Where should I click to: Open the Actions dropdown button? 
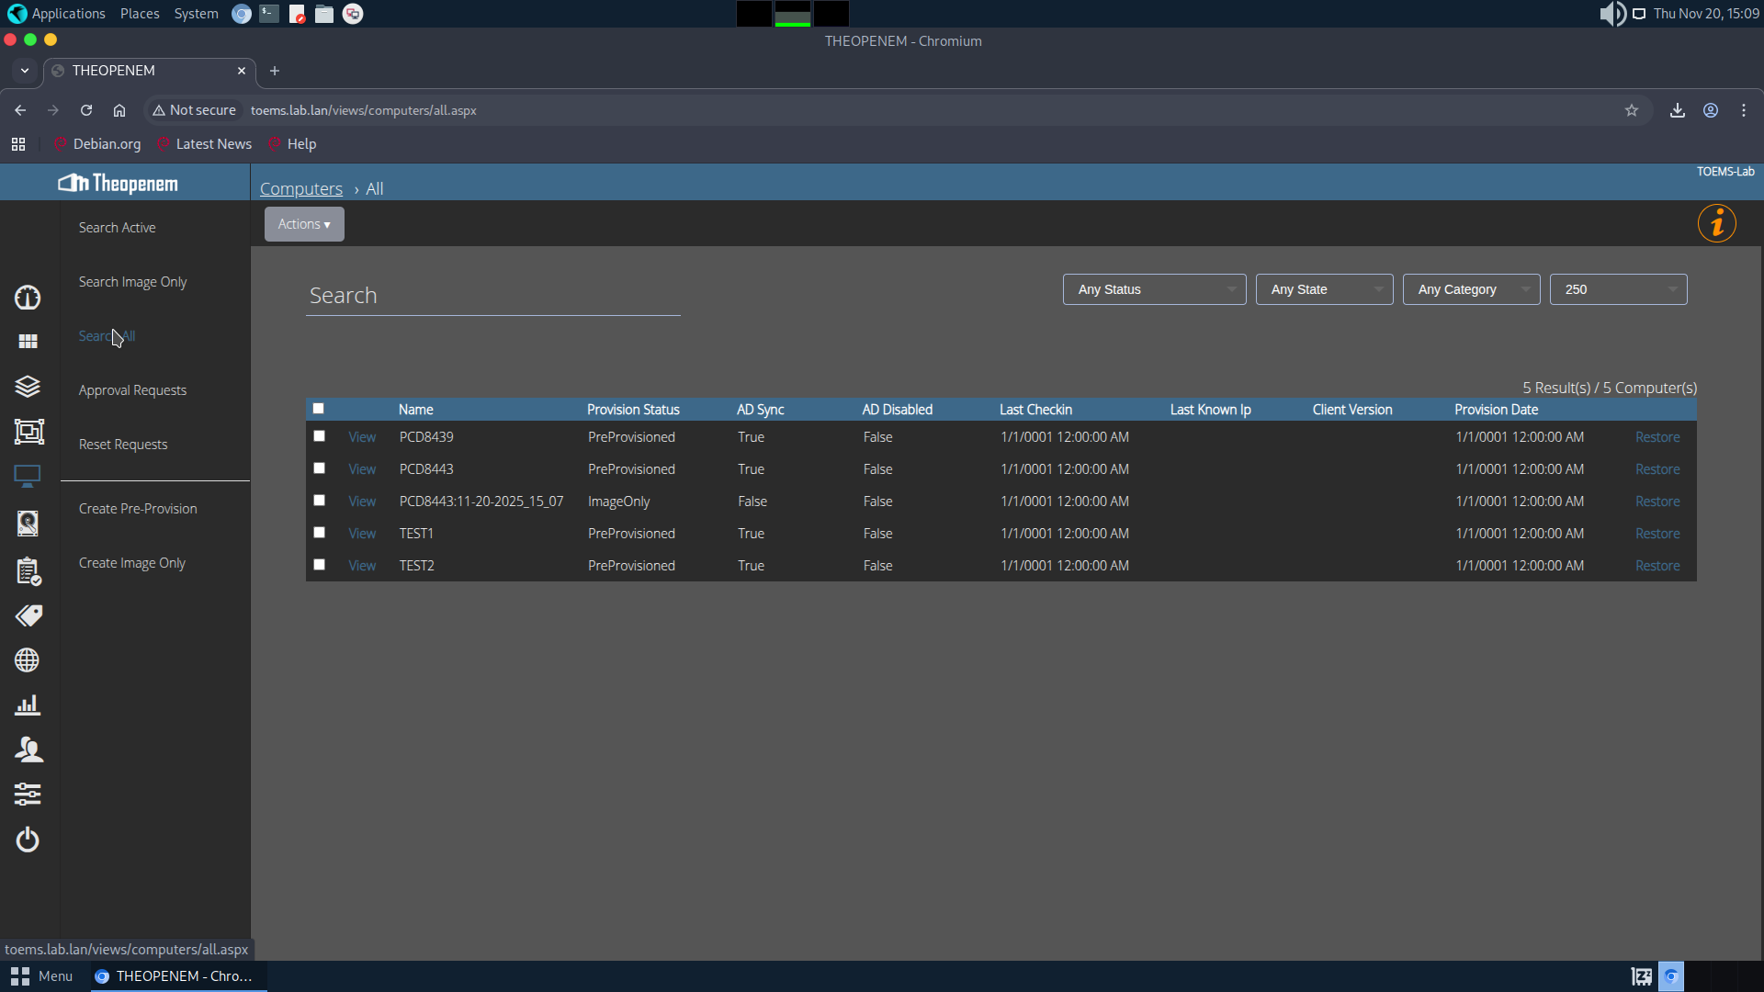coord(304,224)
